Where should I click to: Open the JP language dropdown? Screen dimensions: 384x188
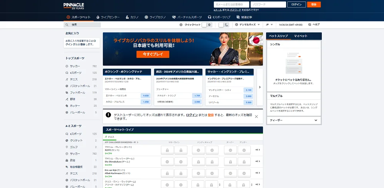[270, 25]
